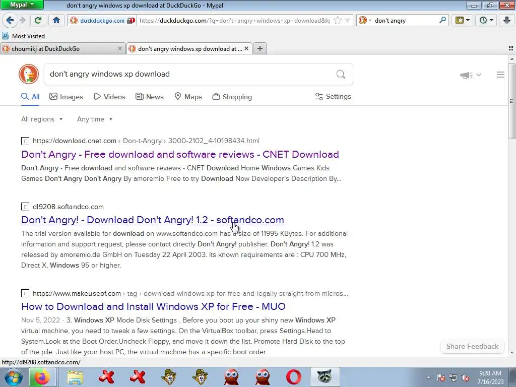
Task: Open the search engine selector dropdown
Action: coord(365,20)
